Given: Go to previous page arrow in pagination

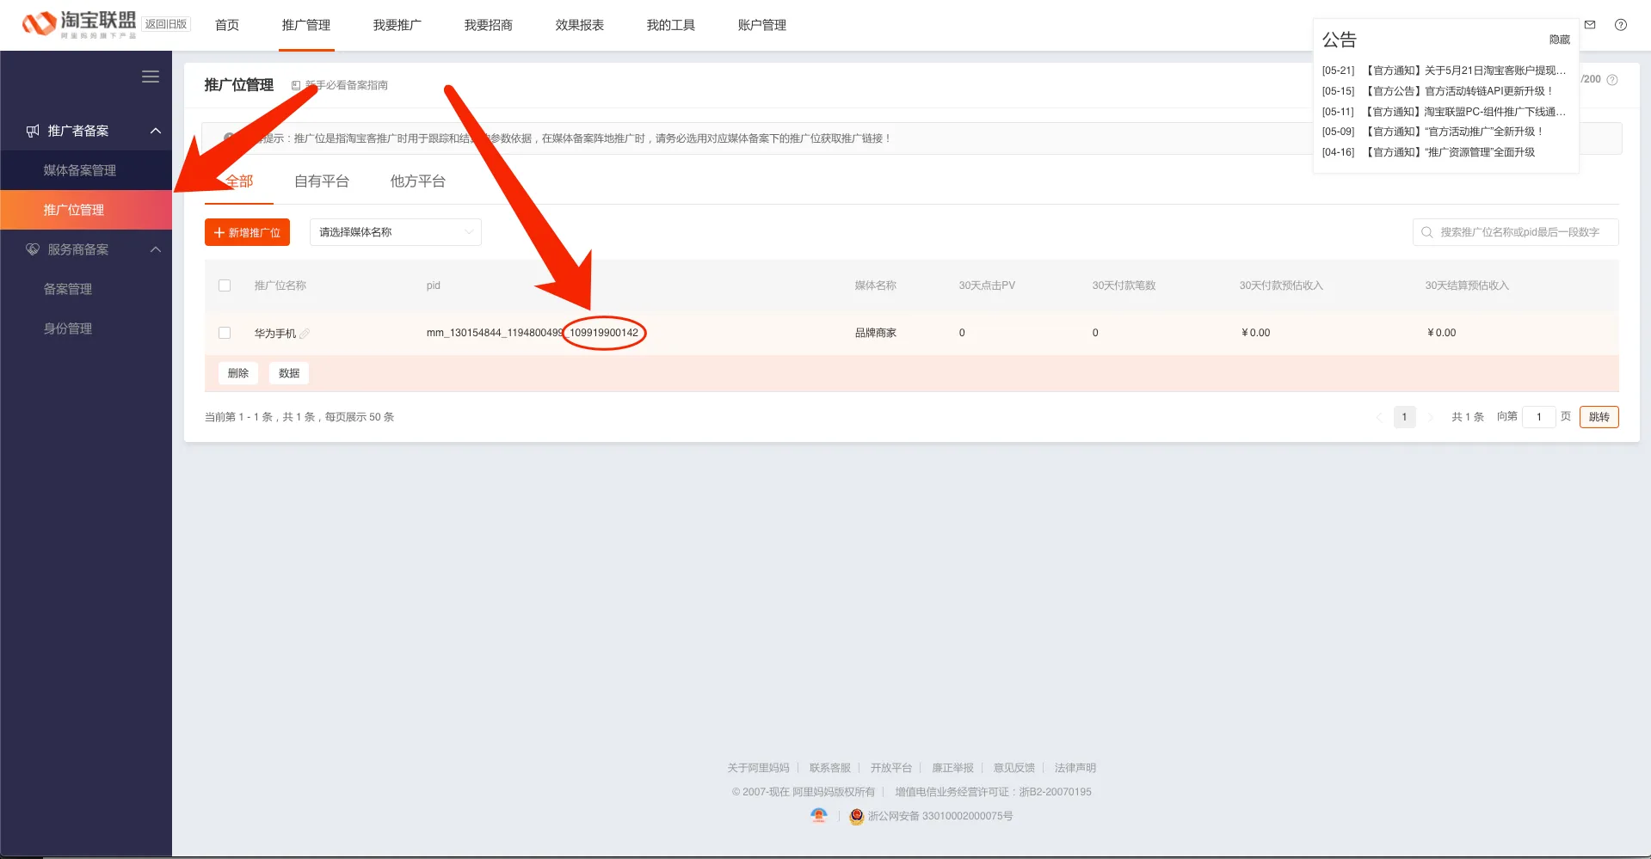Looking at the screenshot, I should point(1379,417).
